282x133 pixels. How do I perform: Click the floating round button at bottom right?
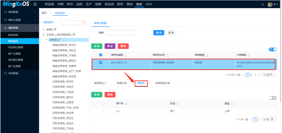click(x=272, y=119)
